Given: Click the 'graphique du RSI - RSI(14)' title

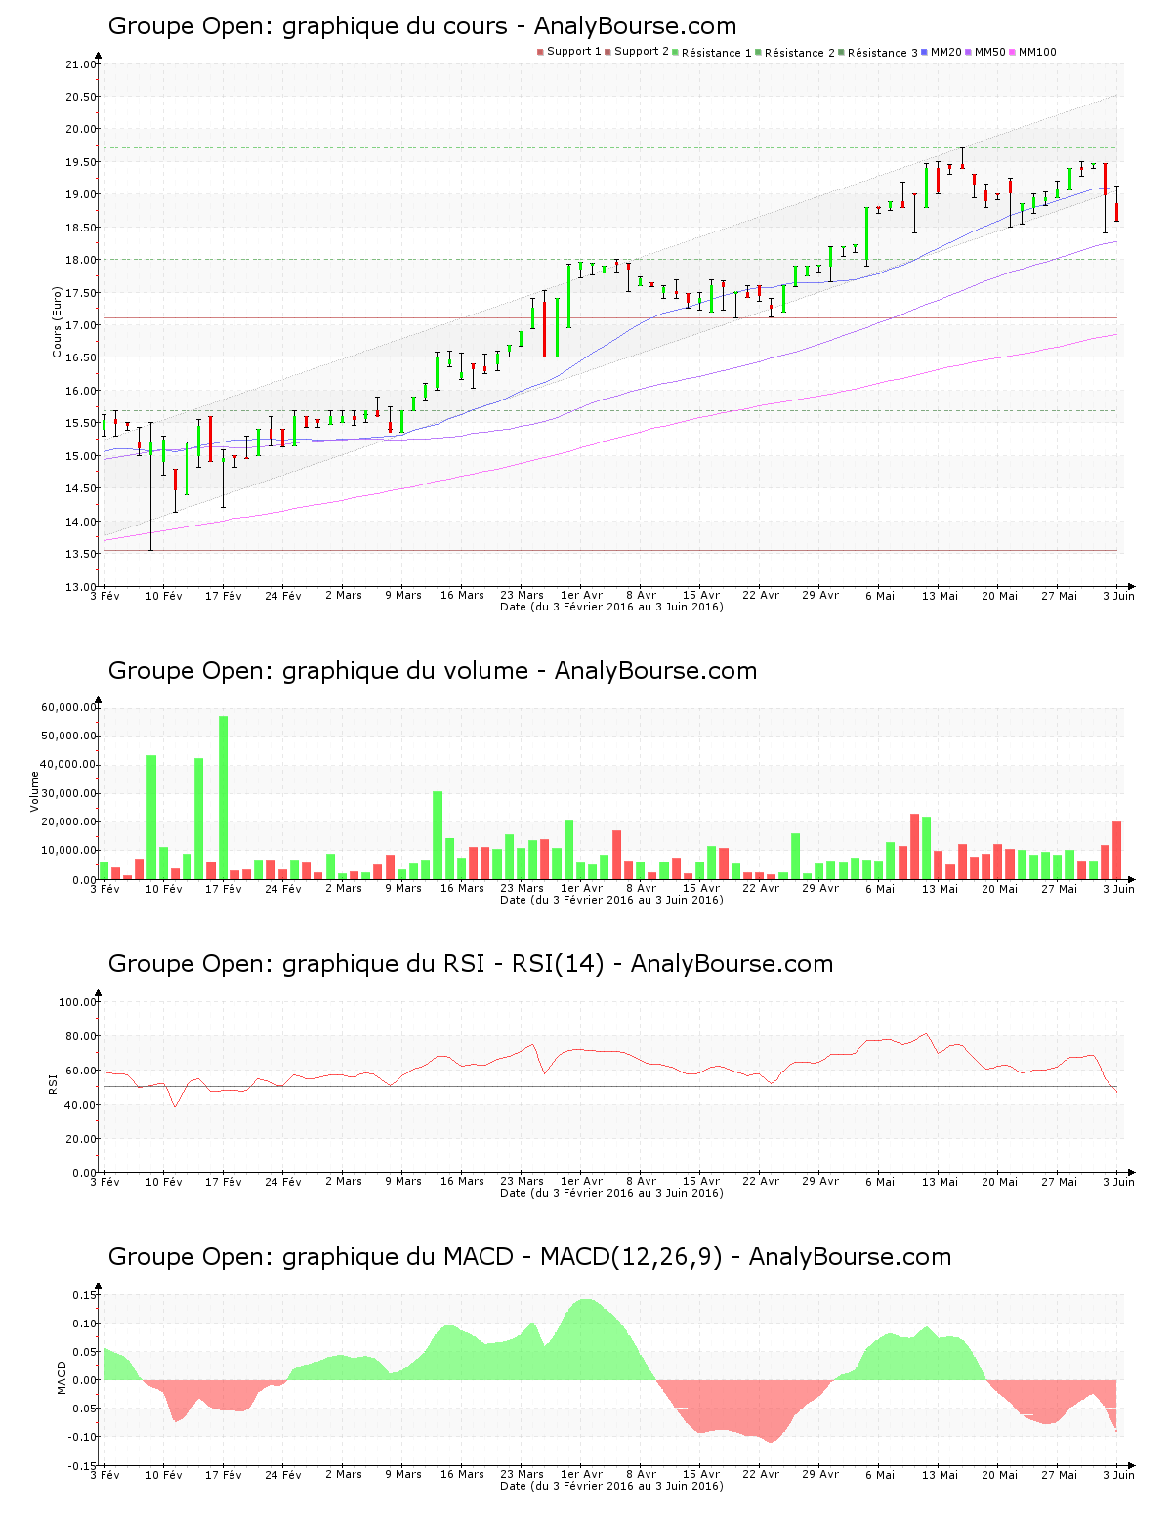Looking at the screenshot, I should click(471, 964).
